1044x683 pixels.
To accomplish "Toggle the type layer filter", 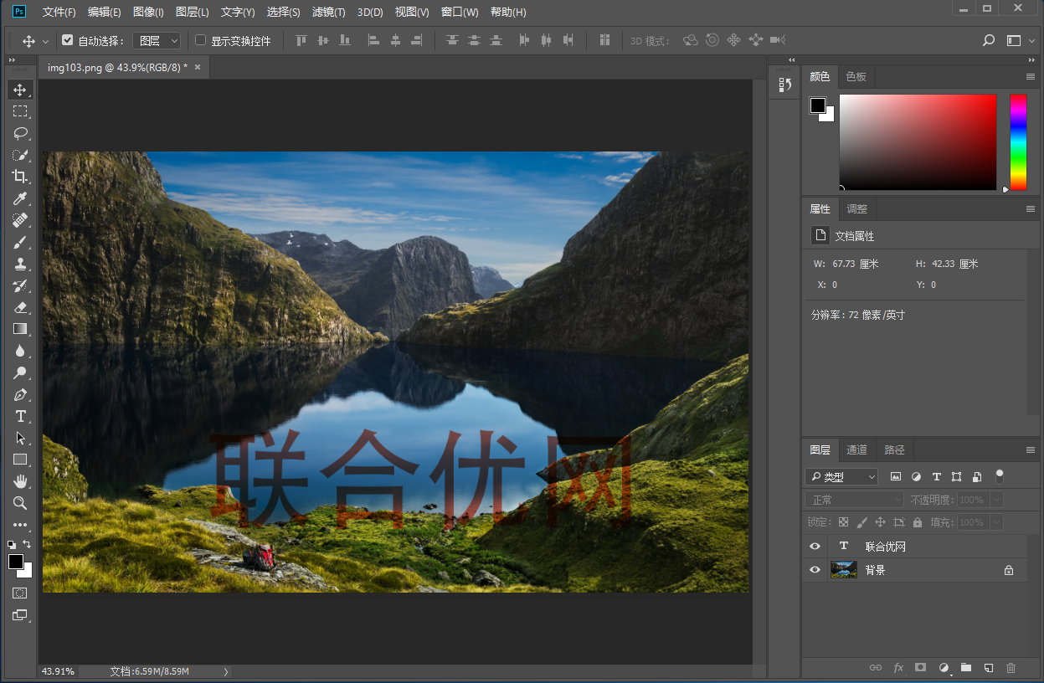I will coord(936,477).
